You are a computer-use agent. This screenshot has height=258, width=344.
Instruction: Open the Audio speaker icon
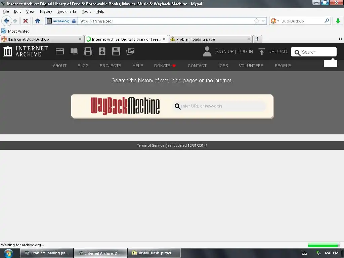click(x=102, y=51)
